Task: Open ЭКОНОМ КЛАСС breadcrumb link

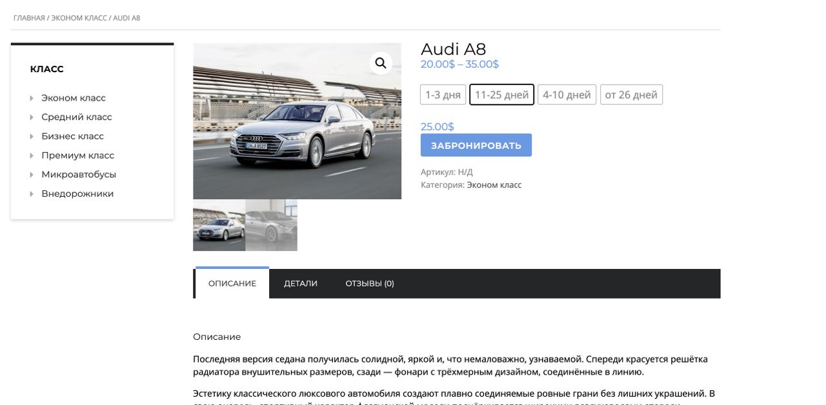Action: coord(79,18)
